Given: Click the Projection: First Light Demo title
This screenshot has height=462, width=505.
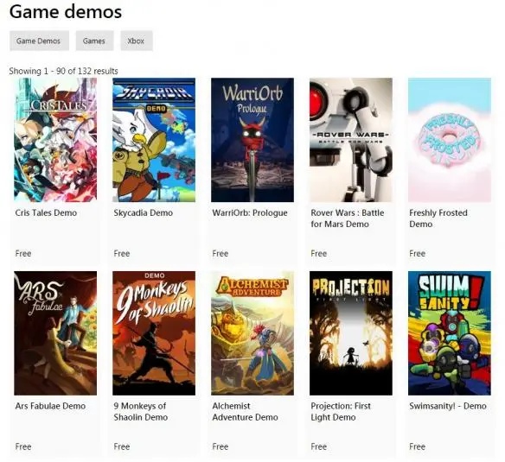Looking at the screenshot, I should tap(341, 412).
